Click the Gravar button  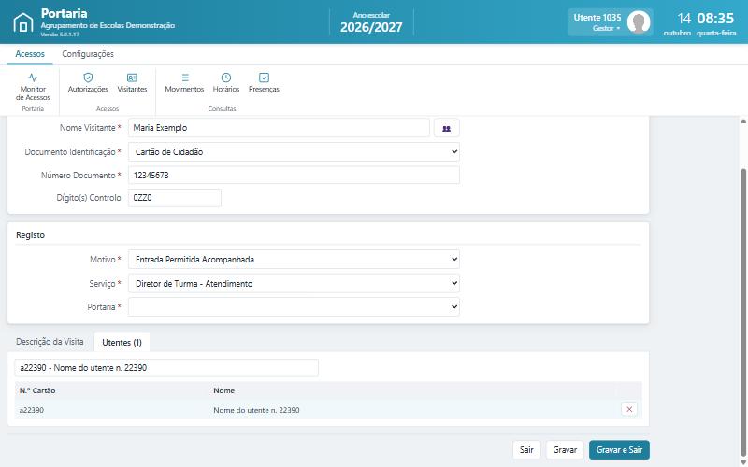[565, 450]
